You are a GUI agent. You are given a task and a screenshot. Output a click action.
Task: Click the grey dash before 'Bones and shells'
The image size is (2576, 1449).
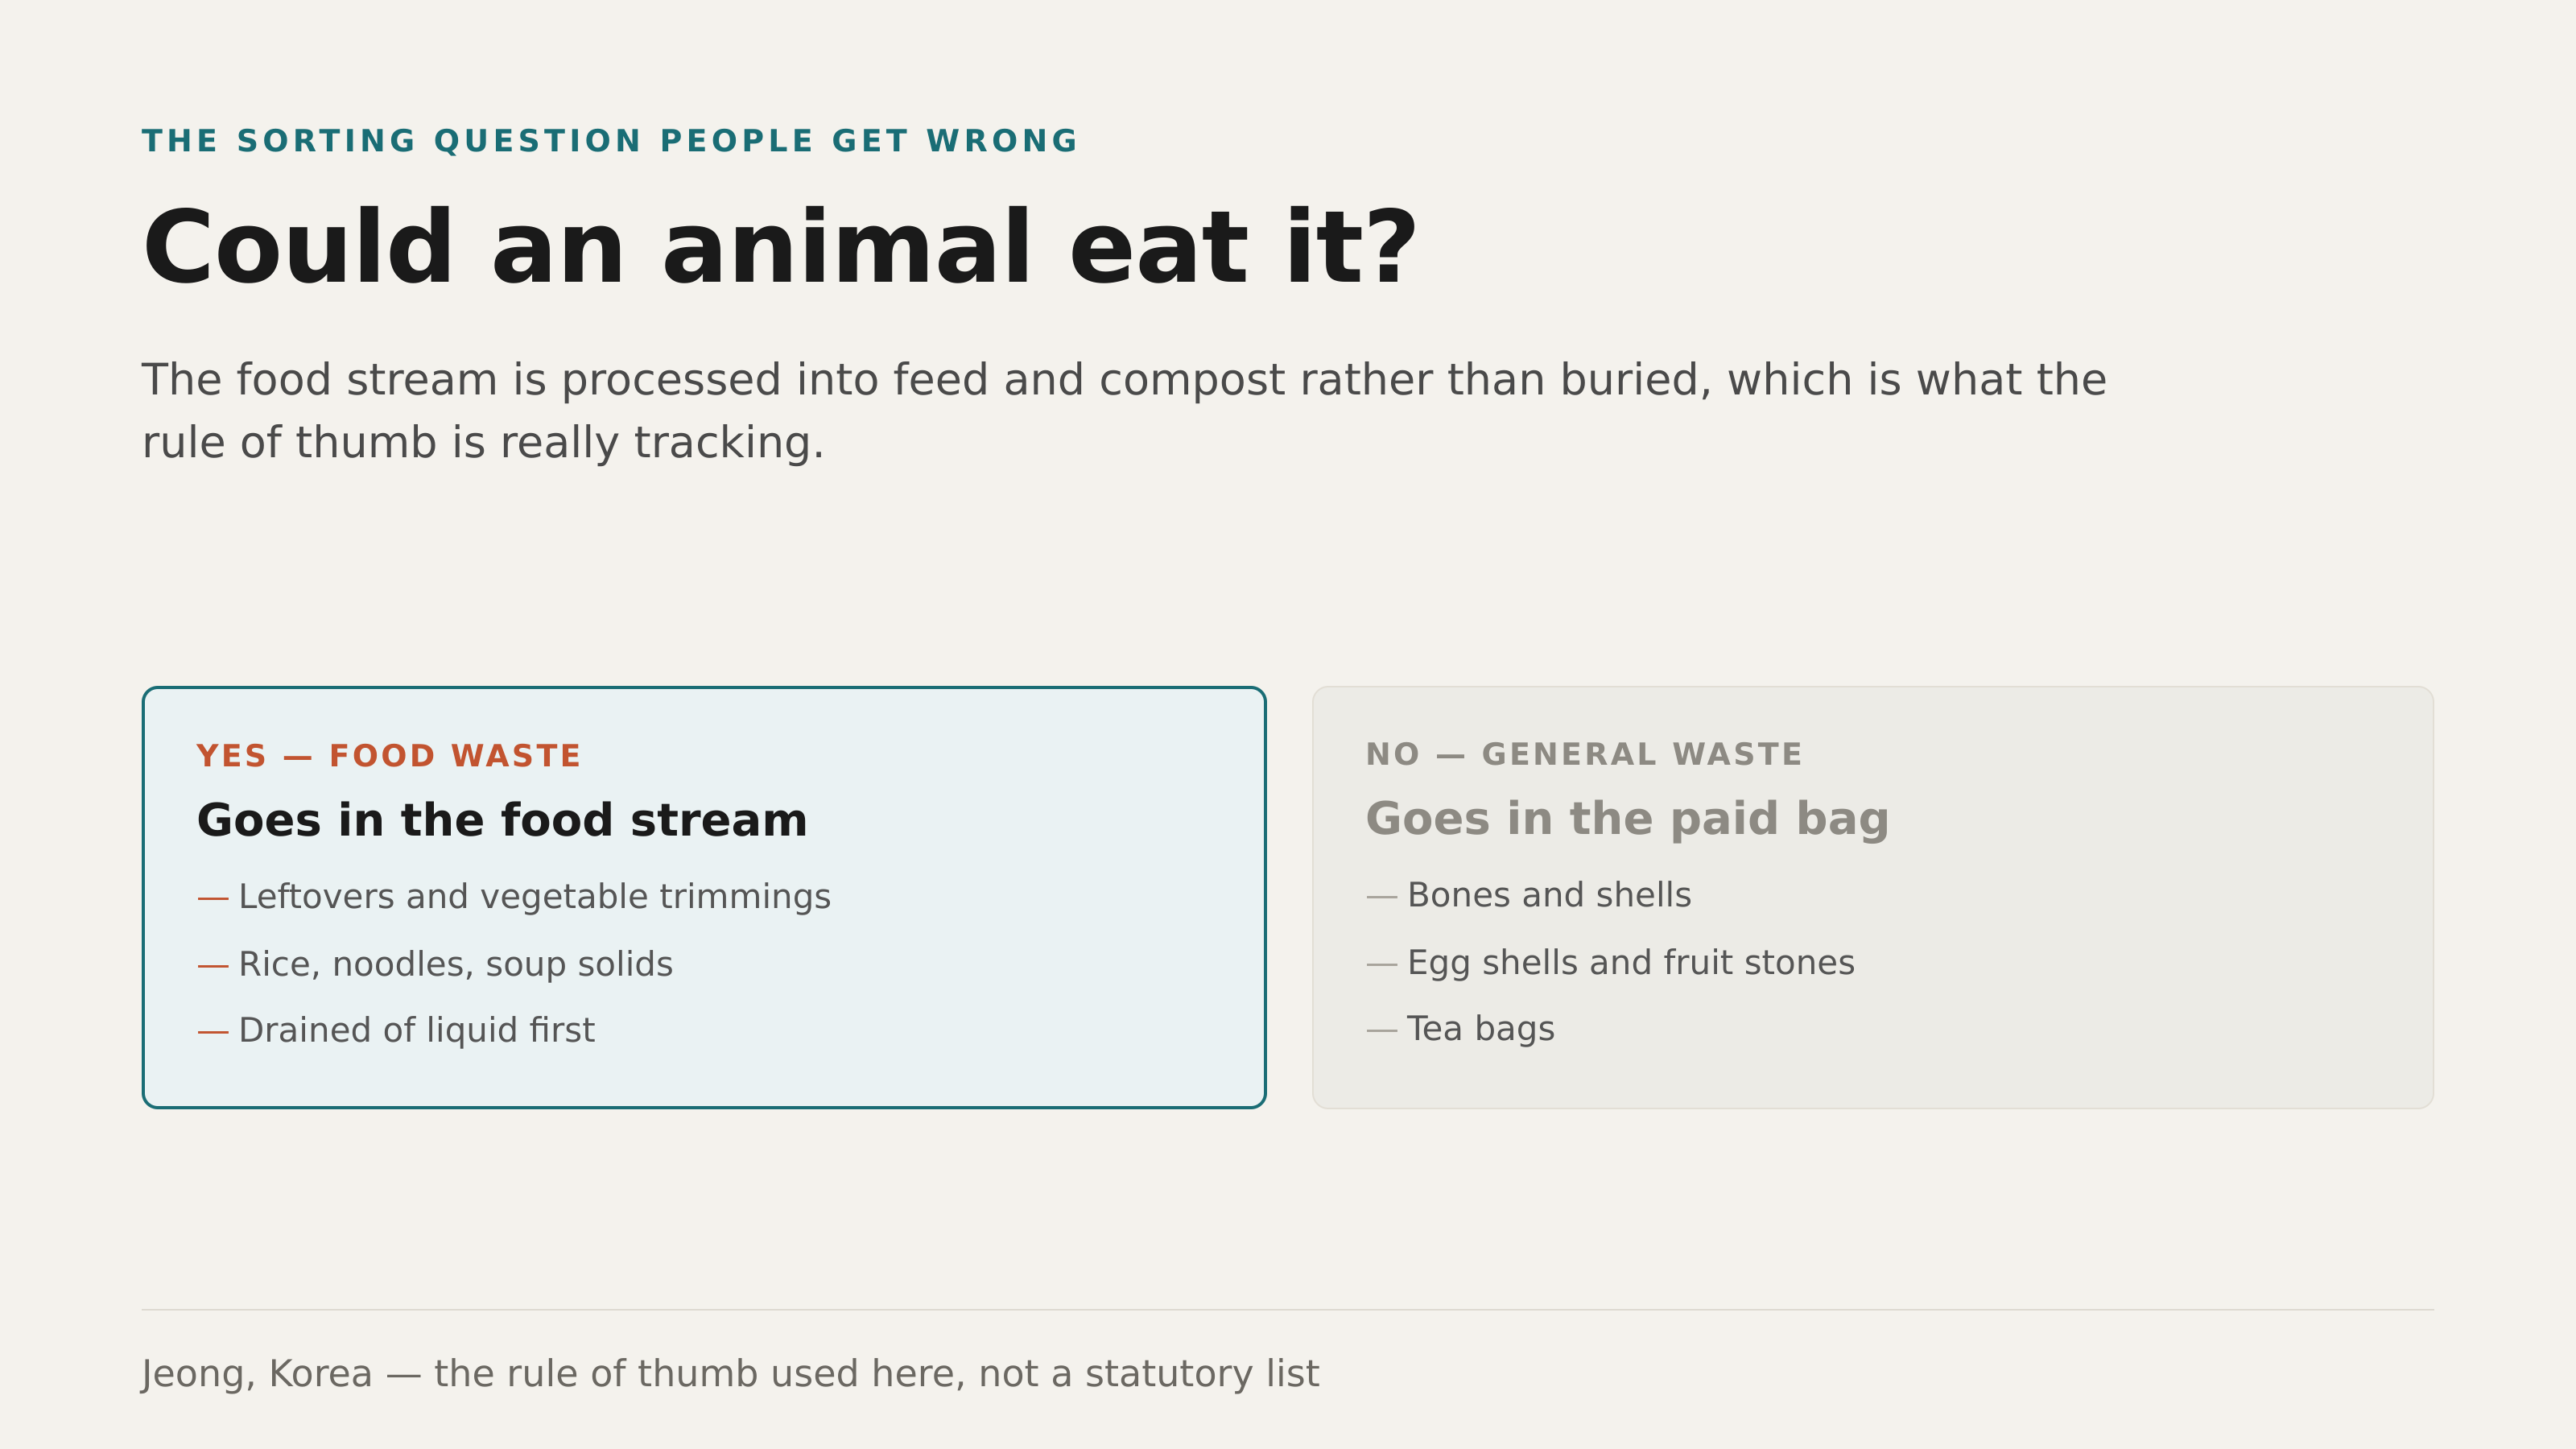coord(1382,896)
